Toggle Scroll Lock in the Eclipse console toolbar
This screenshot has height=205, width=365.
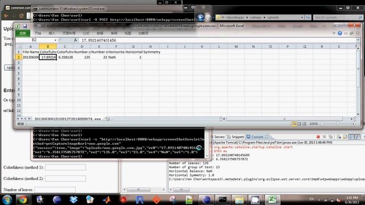click(344, 137)
